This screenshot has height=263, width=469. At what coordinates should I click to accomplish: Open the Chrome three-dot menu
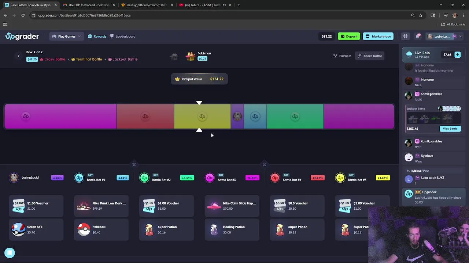[x=464, y=15]
